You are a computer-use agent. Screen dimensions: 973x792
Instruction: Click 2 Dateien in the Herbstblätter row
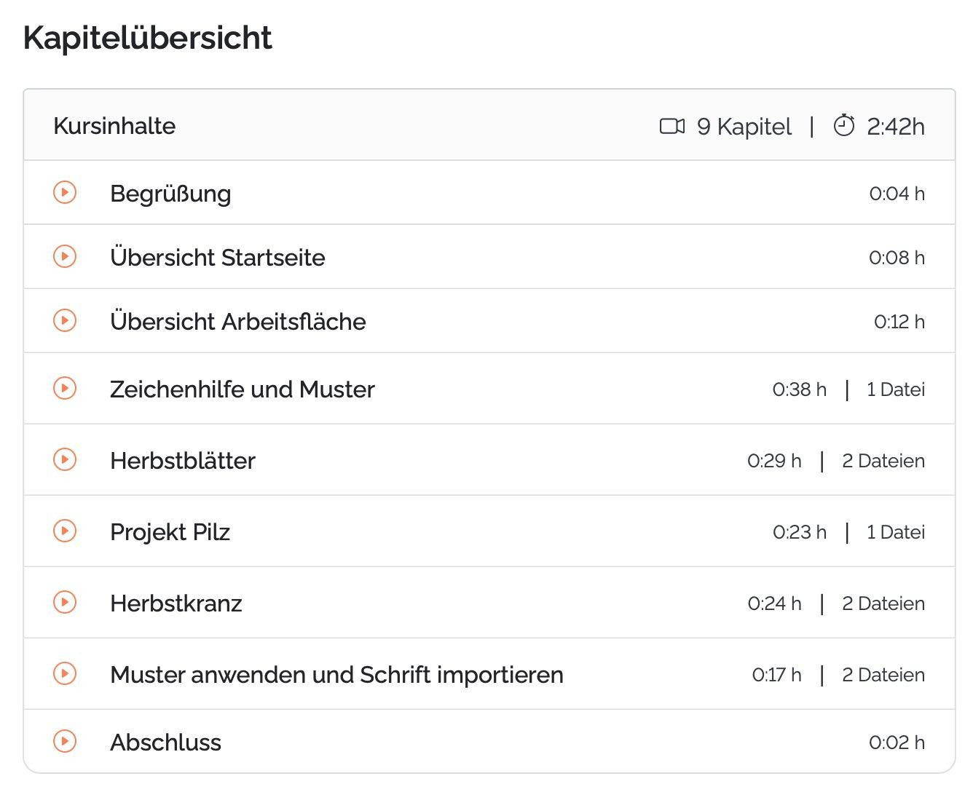point(883,461)
